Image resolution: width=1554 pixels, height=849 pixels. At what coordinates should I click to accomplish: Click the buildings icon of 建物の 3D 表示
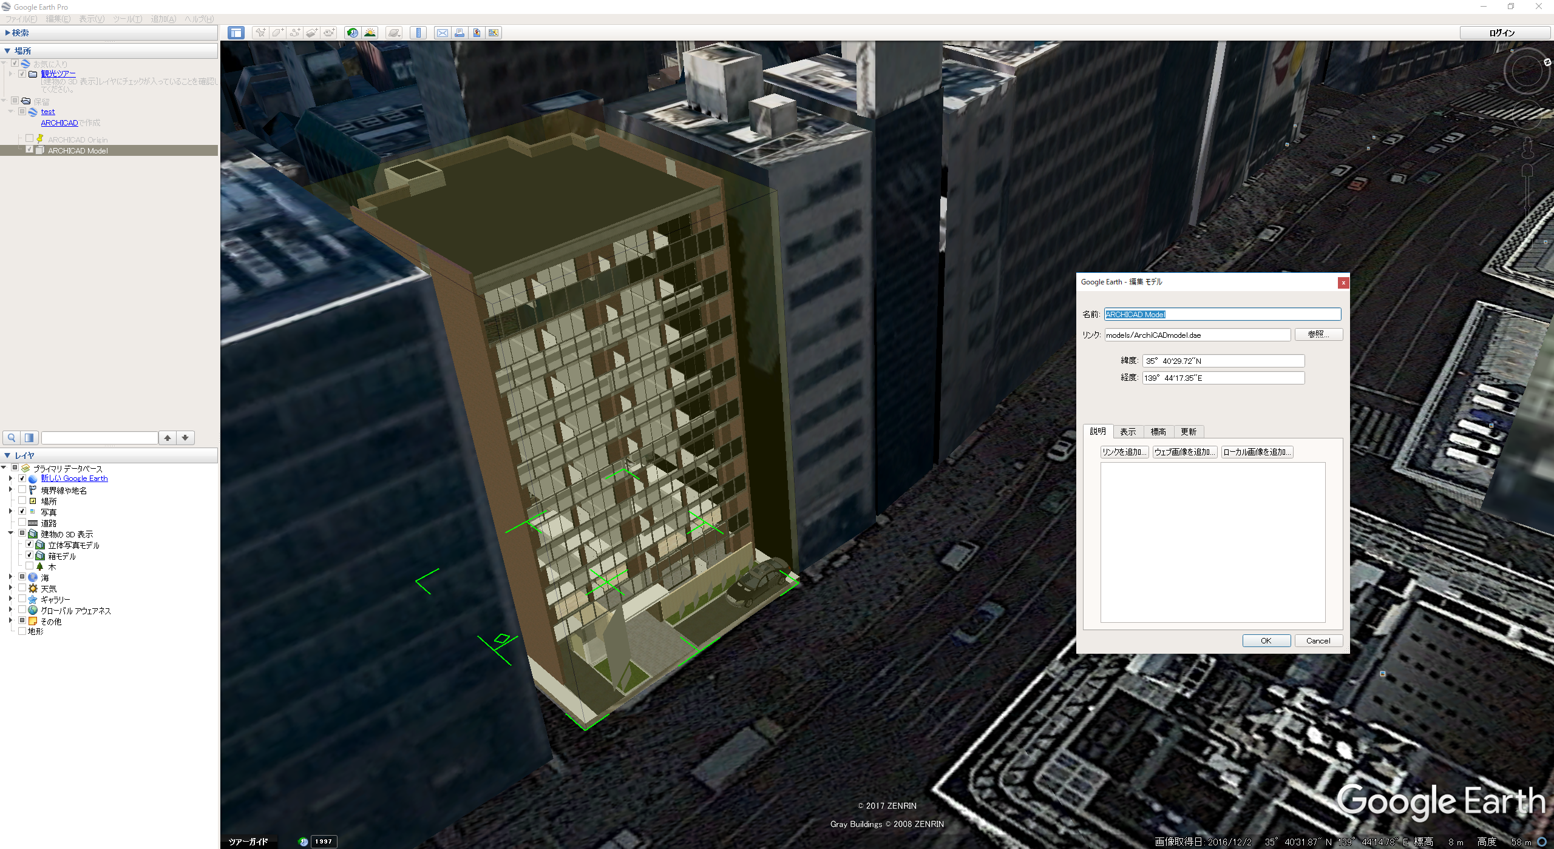pos(33,534)
